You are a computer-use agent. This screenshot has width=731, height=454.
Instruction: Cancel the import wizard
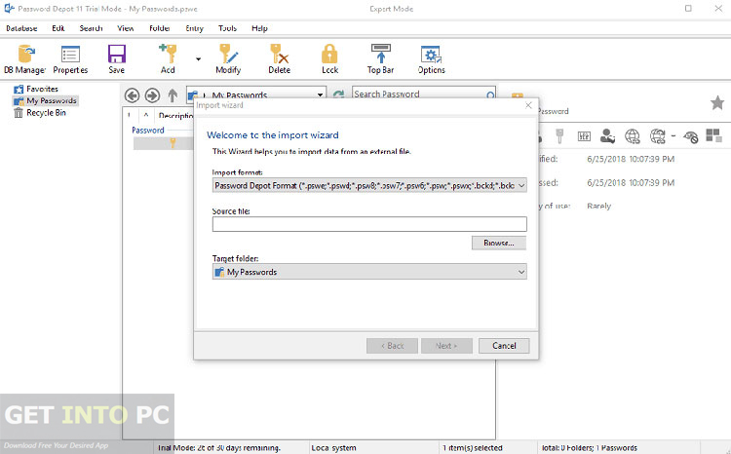[504, 346]
